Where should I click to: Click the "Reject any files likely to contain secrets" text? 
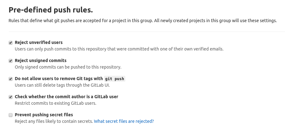(54, 121)
